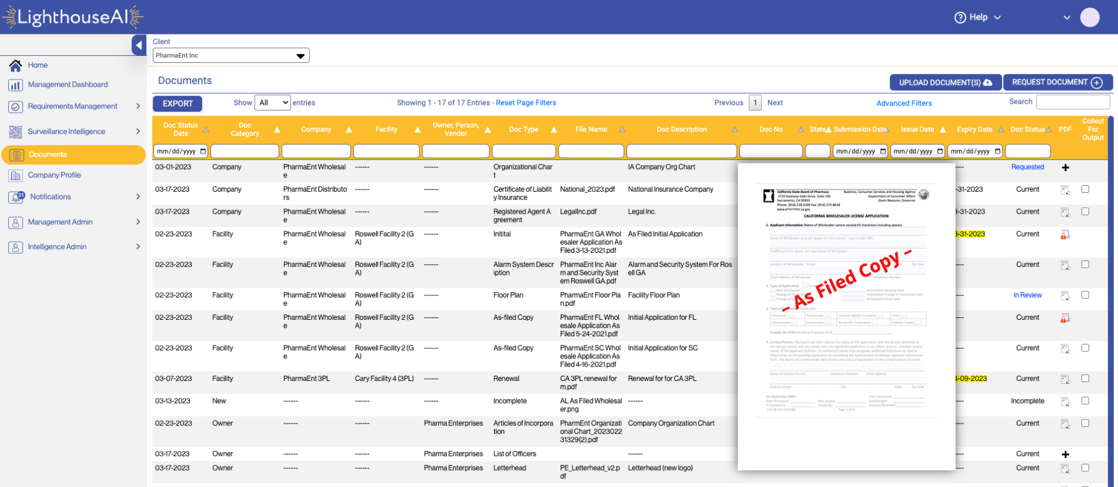Open the Advanced Filters link
Viewport: 1118px width, 487px height.
[904, 104]
